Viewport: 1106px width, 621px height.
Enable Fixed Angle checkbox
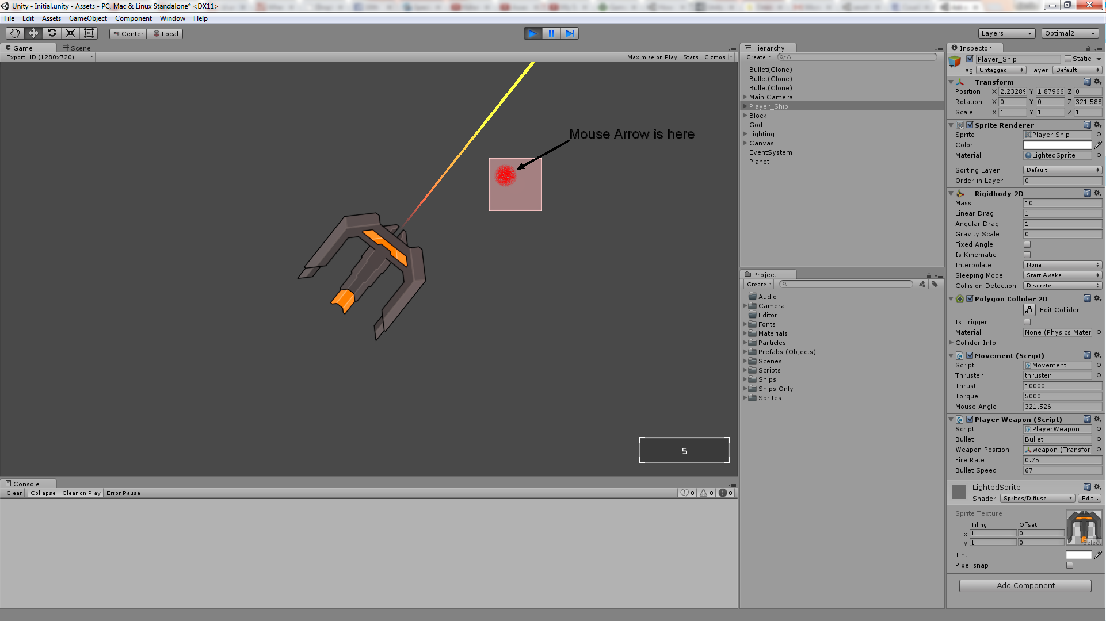coord(1027,244)
